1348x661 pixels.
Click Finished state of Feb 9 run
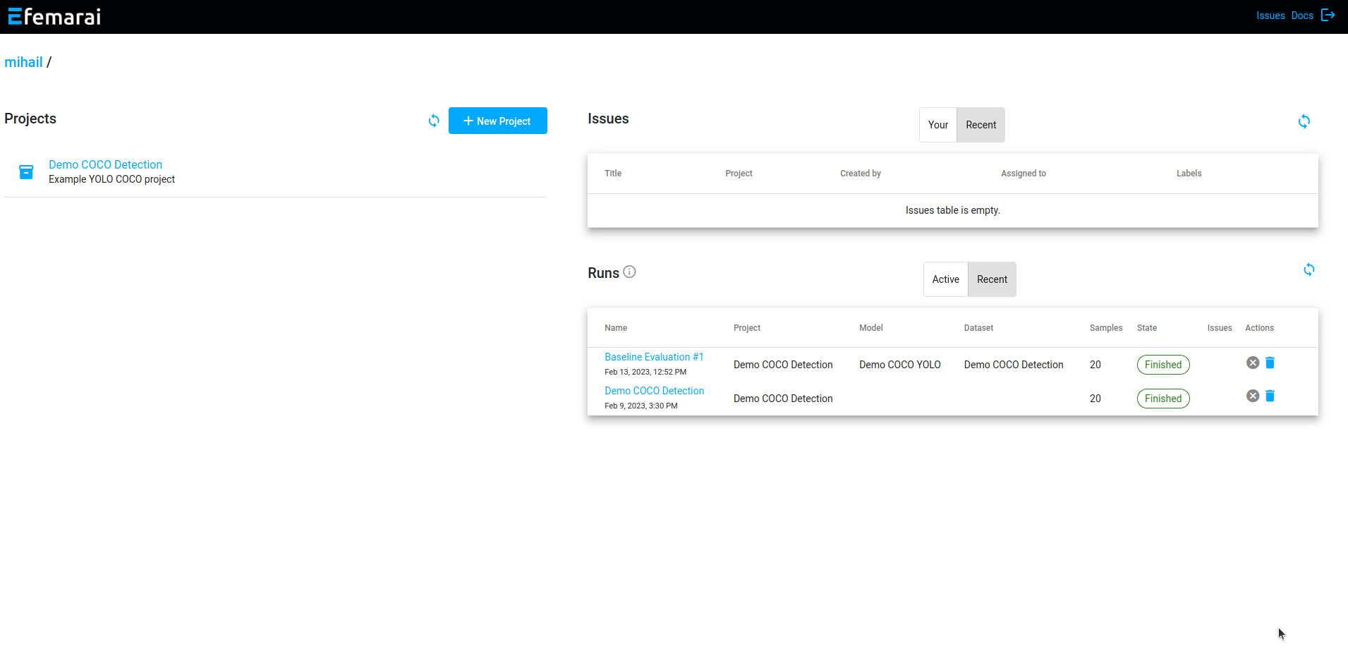click(x=1163, y=399)
